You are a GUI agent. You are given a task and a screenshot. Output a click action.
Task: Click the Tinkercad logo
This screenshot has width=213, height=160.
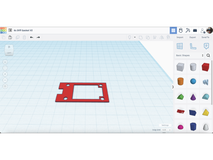(x=3, y=30)
